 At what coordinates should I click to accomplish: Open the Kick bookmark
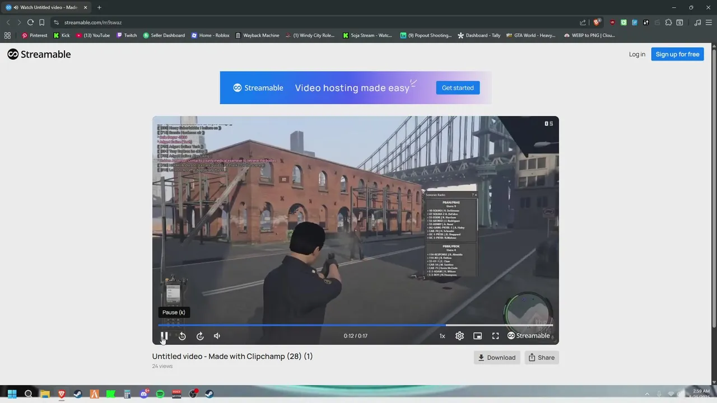(62, 35)
